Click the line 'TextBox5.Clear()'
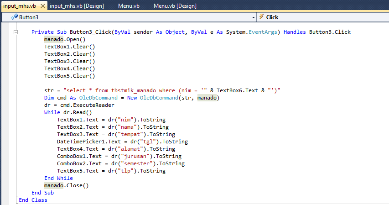 (70, 76)
